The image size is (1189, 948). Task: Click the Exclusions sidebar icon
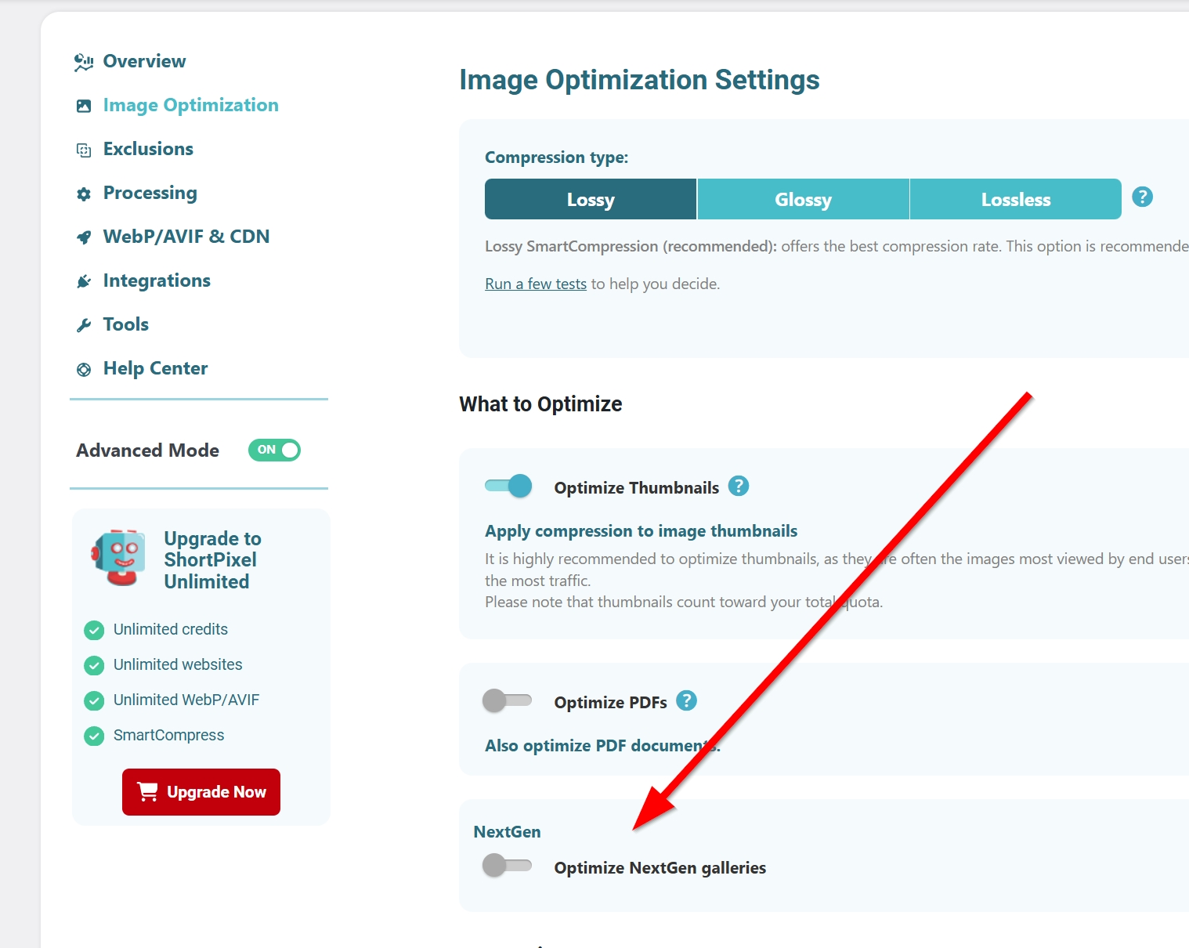83,149
